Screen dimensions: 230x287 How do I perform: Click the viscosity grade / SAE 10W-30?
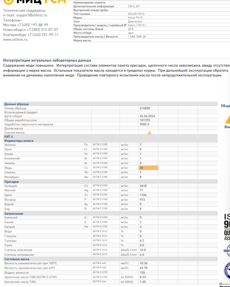point(137,37)
